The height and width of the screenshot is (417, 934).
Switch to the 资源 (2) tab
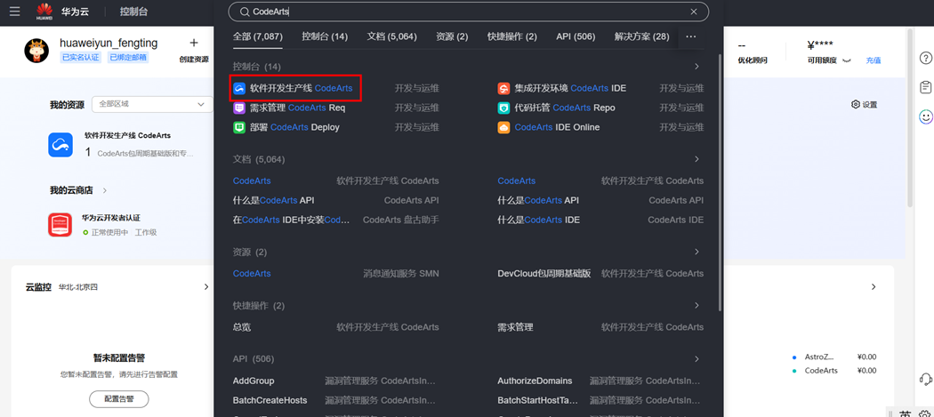(x=452, y=36)
